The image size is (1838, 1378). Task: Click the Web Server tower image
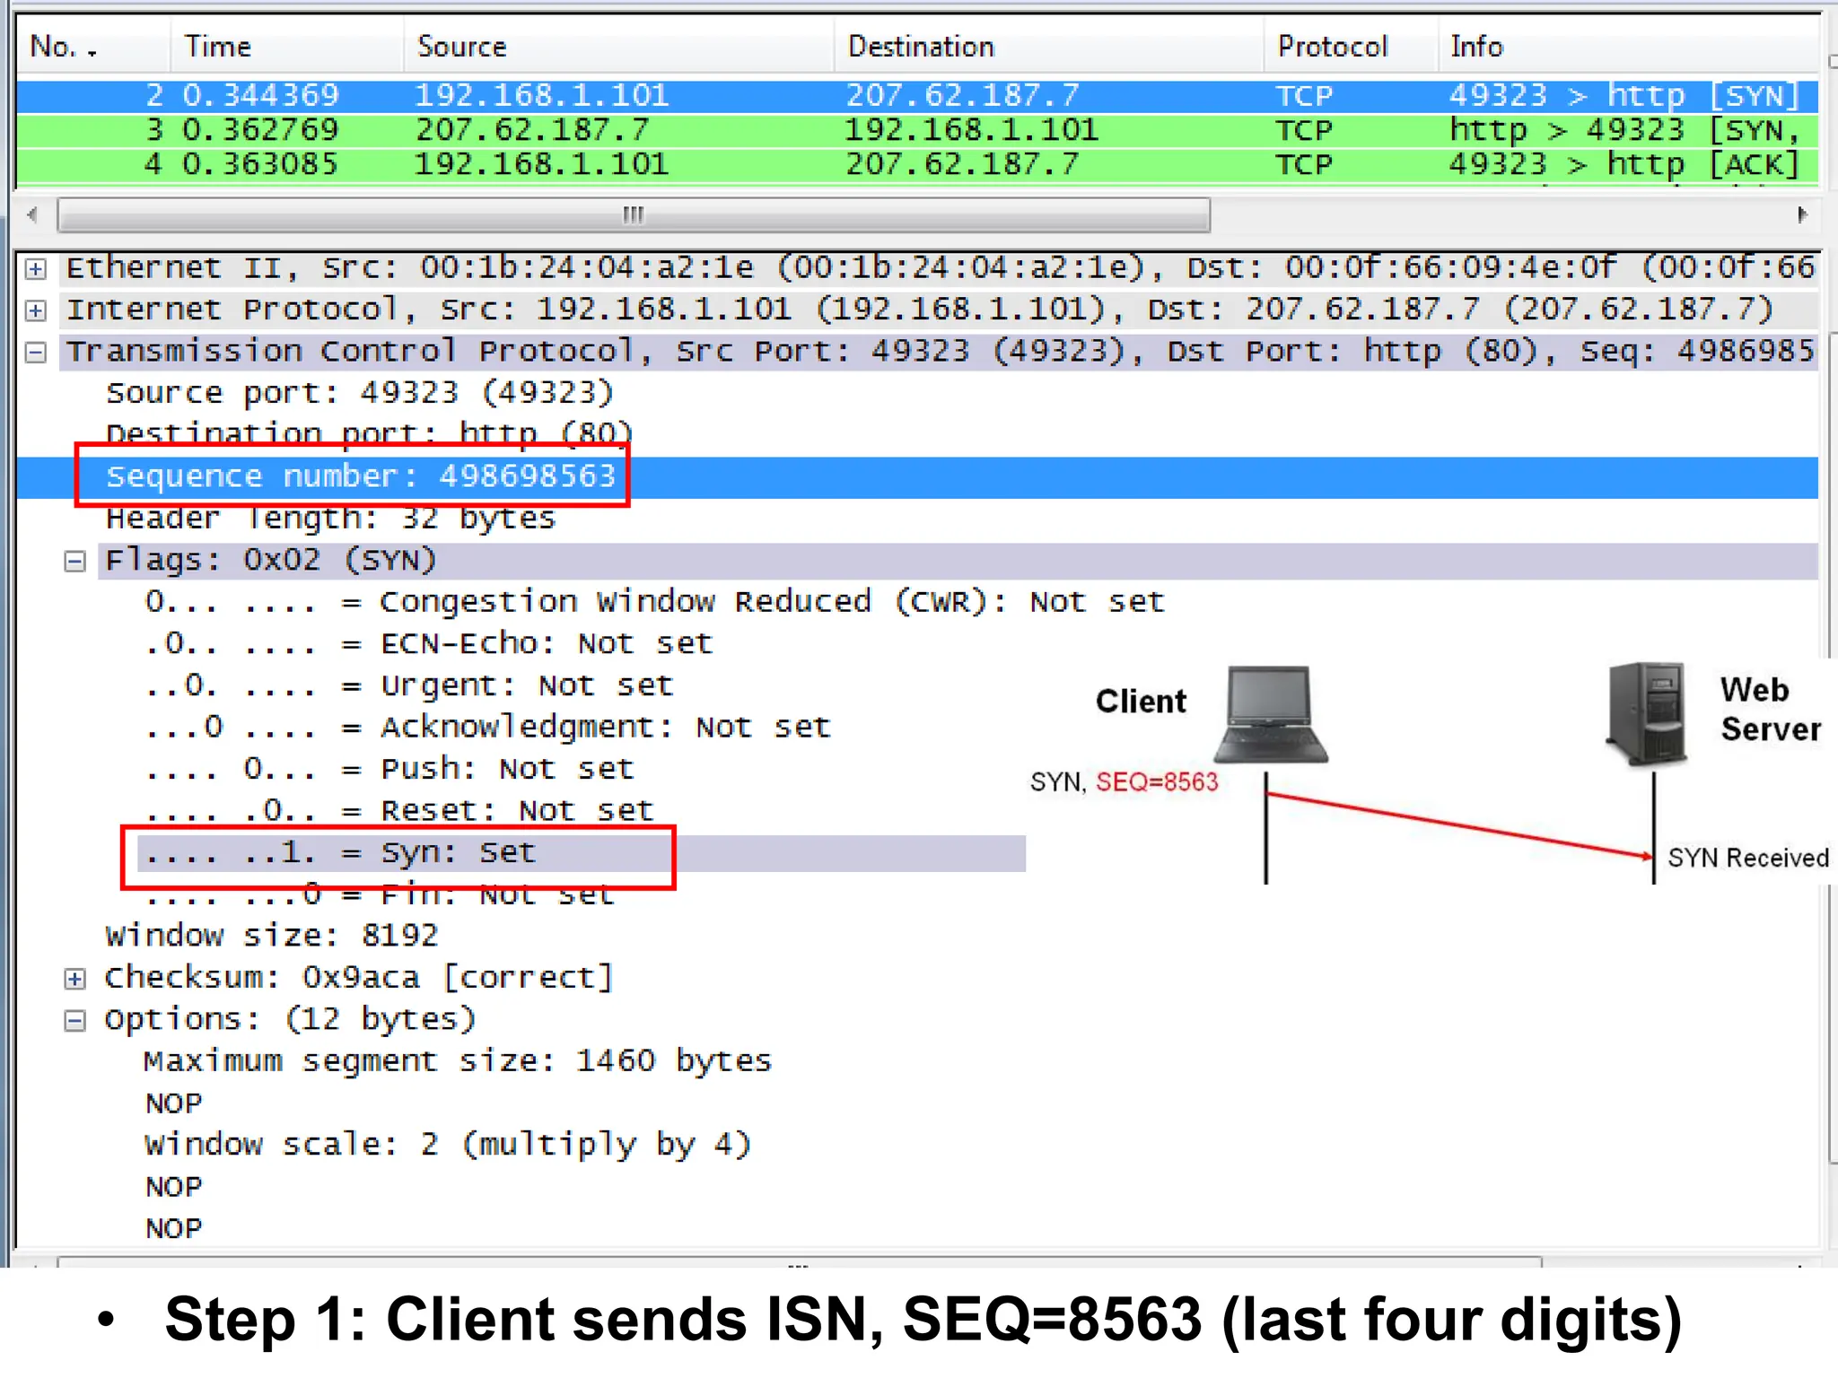pos(1648,714)
